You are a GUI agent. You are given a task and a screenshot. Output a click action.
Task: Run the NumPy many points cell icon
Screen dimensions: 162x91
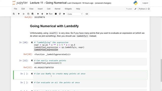[32, 74]
